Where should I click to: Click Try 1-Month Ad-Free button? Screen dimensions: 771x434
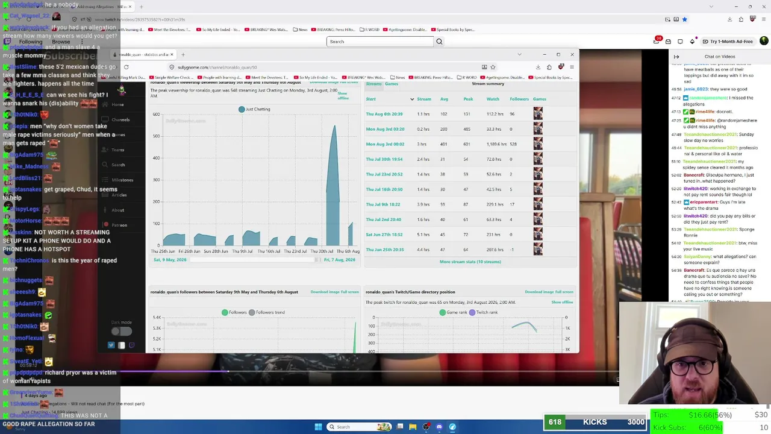[x=728, y=42]
